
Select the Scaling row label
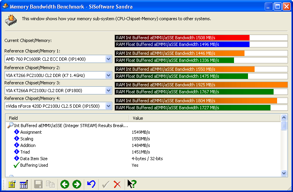point(27,139)
